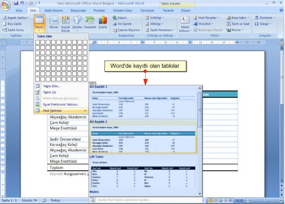Undo with quick access toolbar icon

click(x=22, y=3)
